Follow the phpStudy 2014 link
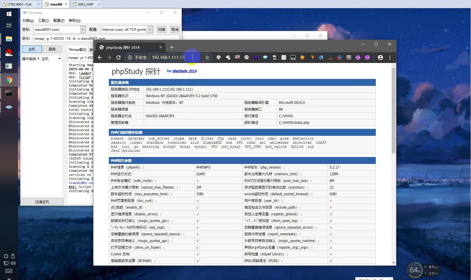The image size is (471, 280). pos(184,71)
